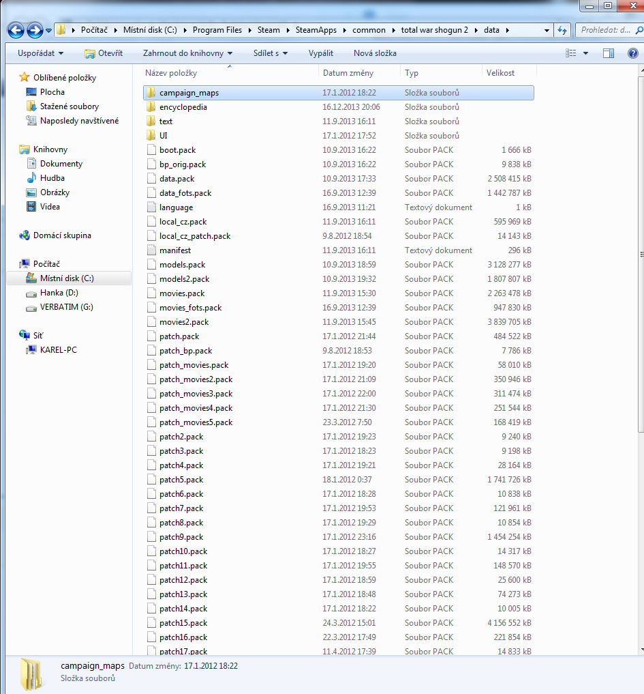Open the encyclopedia folder
This screenshot has height=694, width=644.
click(183, 107)
